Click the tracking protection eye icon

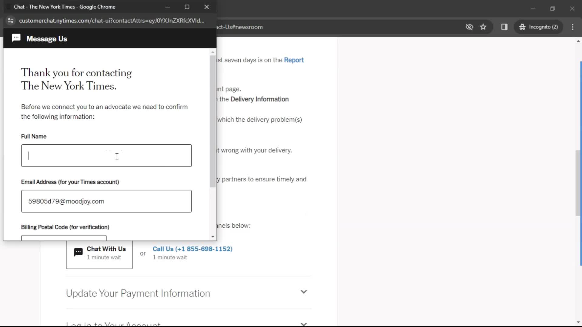click(x=469, y=27)
